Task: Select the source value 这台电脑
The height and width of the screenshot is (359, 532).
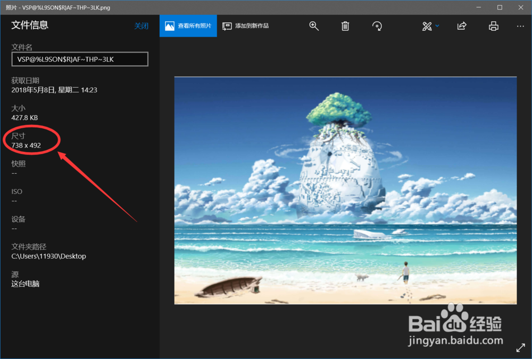Action: [26, 284]
